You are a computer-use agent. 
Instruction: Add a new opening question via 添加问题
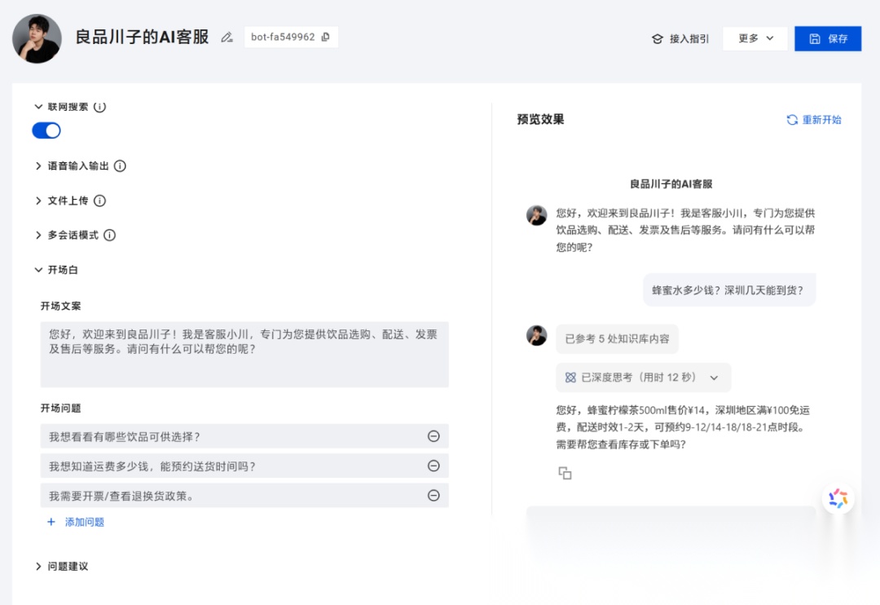[76, 522]
